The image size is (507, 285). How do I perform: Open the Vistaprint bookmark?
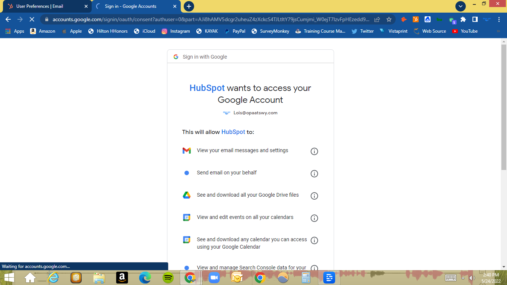click(393, 31)
